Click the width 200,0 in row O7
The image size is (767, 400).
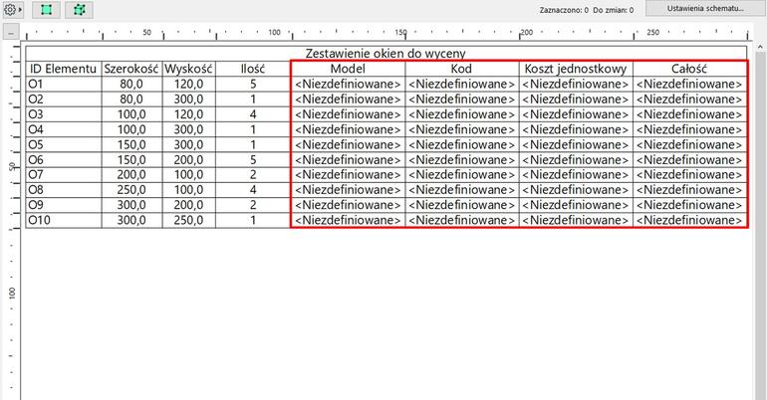coord(131,174)
